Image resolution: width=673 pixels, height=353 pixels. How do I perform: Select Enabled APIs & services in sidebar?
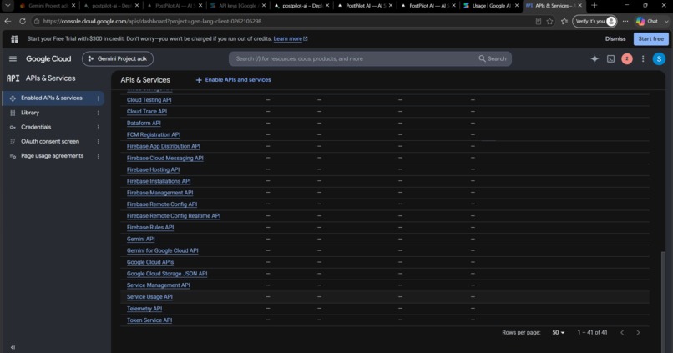tap(53, 98)
